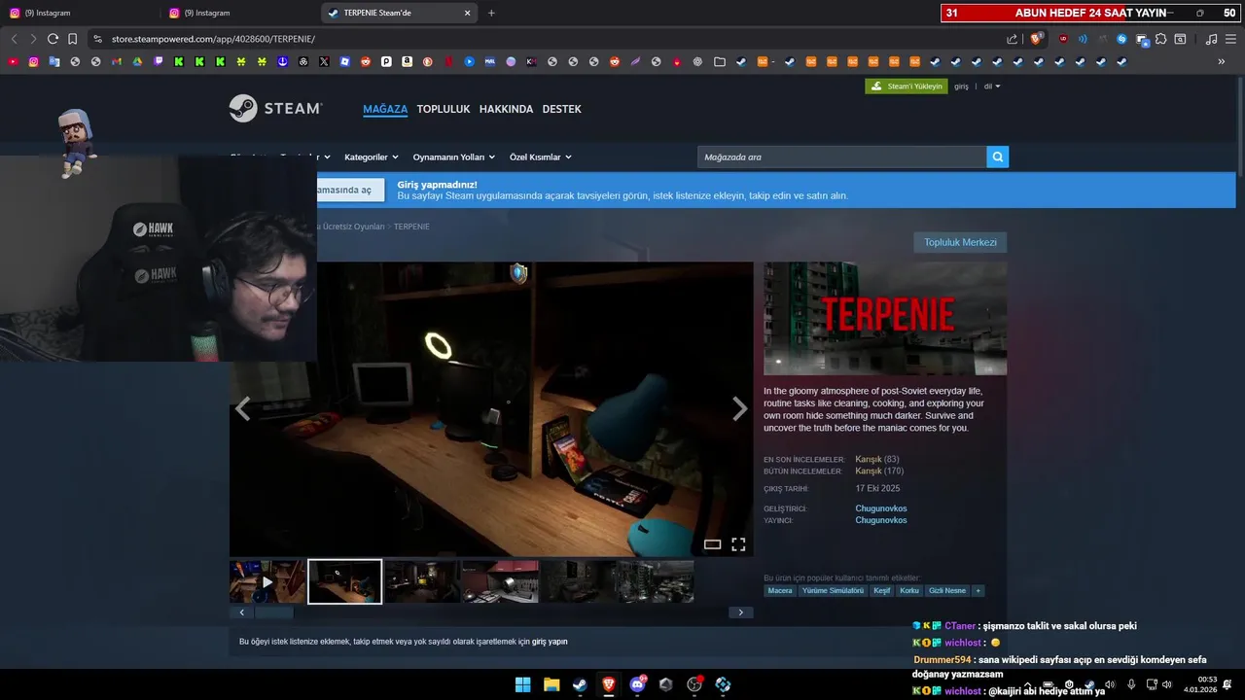This screenshot has height=700, width=1245.
Task: Open the browser hamburger menu
Action: tap(1230, 39)
